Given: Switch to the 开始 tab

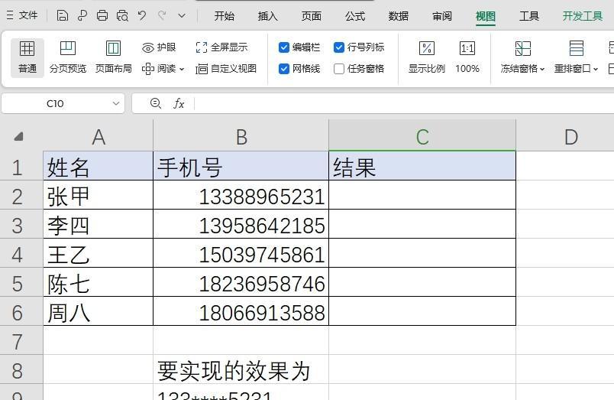Looking at the screenshot, I should pos(225,16).
